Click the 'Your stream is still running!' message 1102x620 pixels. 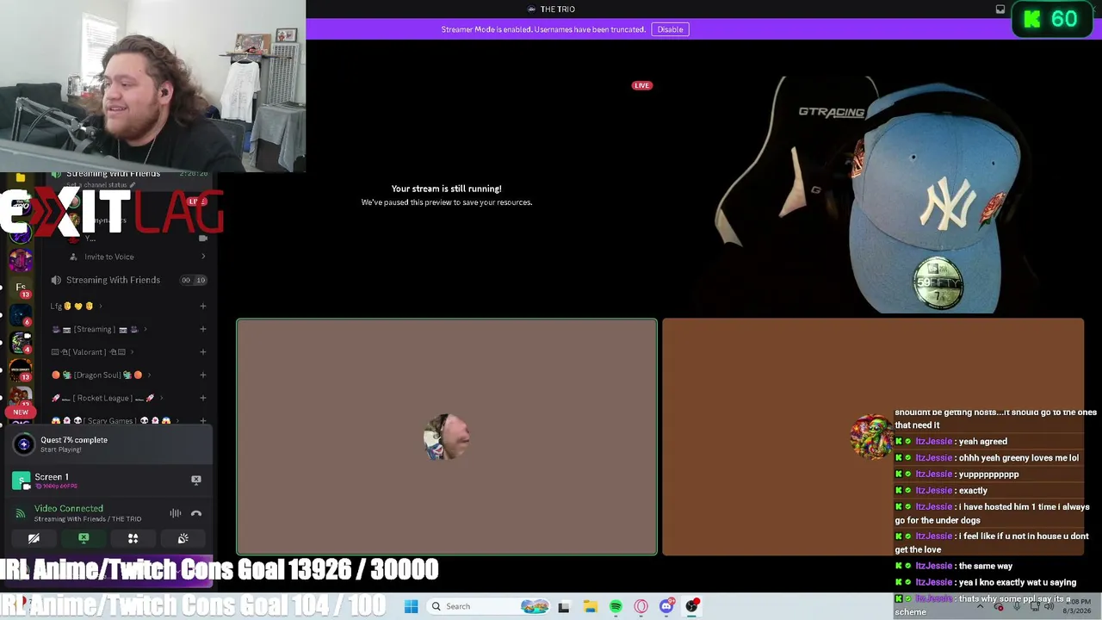(x=446, y=189)
